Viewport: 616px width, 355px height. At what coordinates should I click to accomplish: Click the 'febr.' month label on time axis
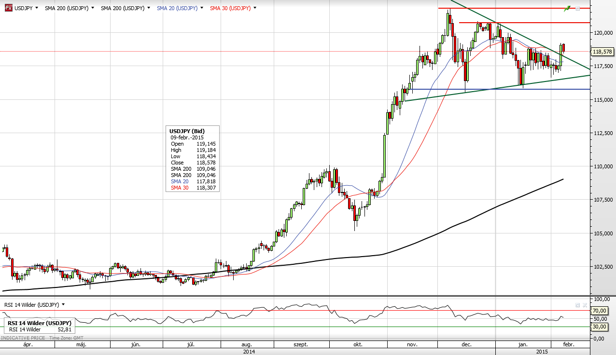tap(569, 345)
